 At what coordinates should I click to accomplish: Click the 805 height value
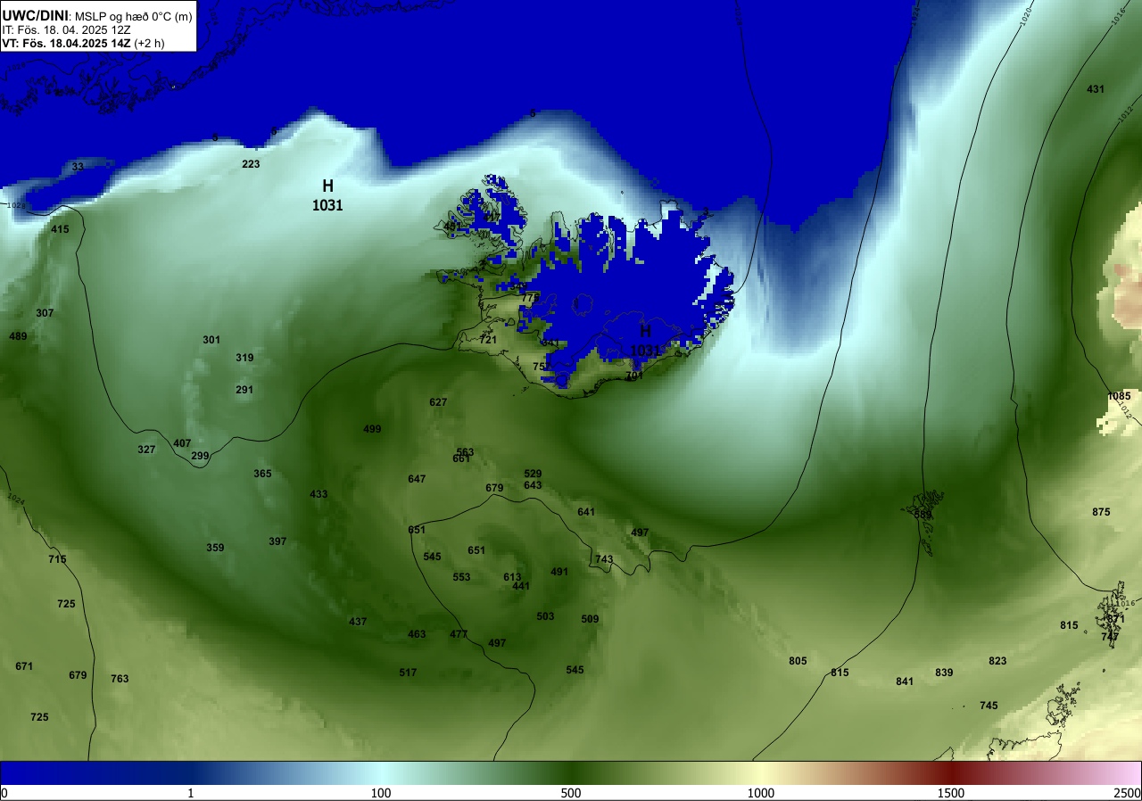[798, 661]
